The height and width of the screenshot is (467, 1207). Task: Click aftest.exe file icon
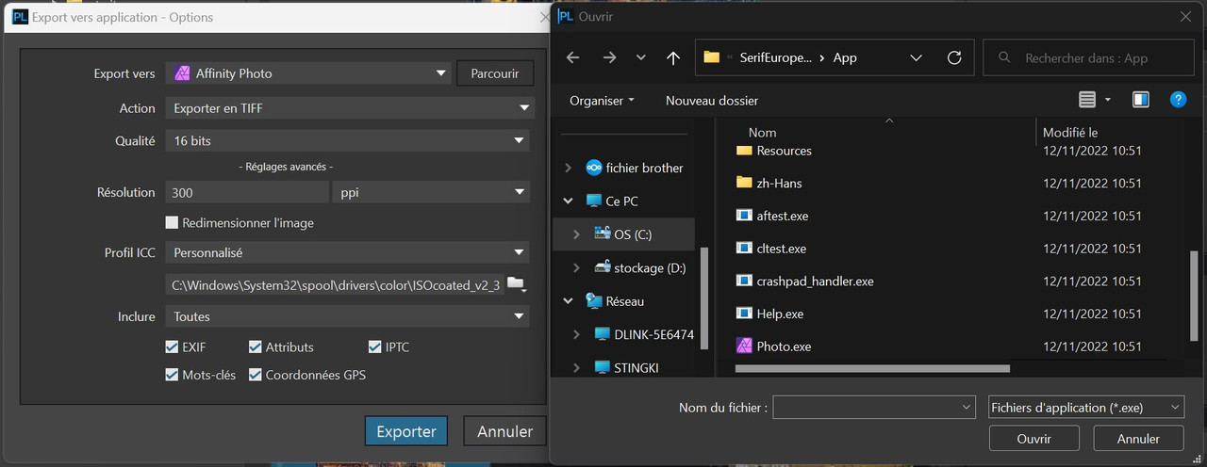pos(744,216)
